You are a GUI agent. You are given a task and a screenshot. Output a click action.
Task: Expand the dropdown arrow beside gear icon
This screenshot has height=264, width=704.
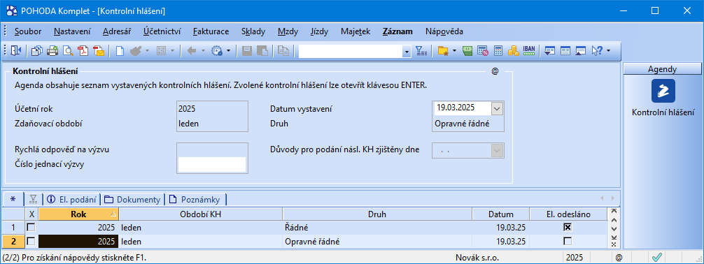(x=229, y=51)
